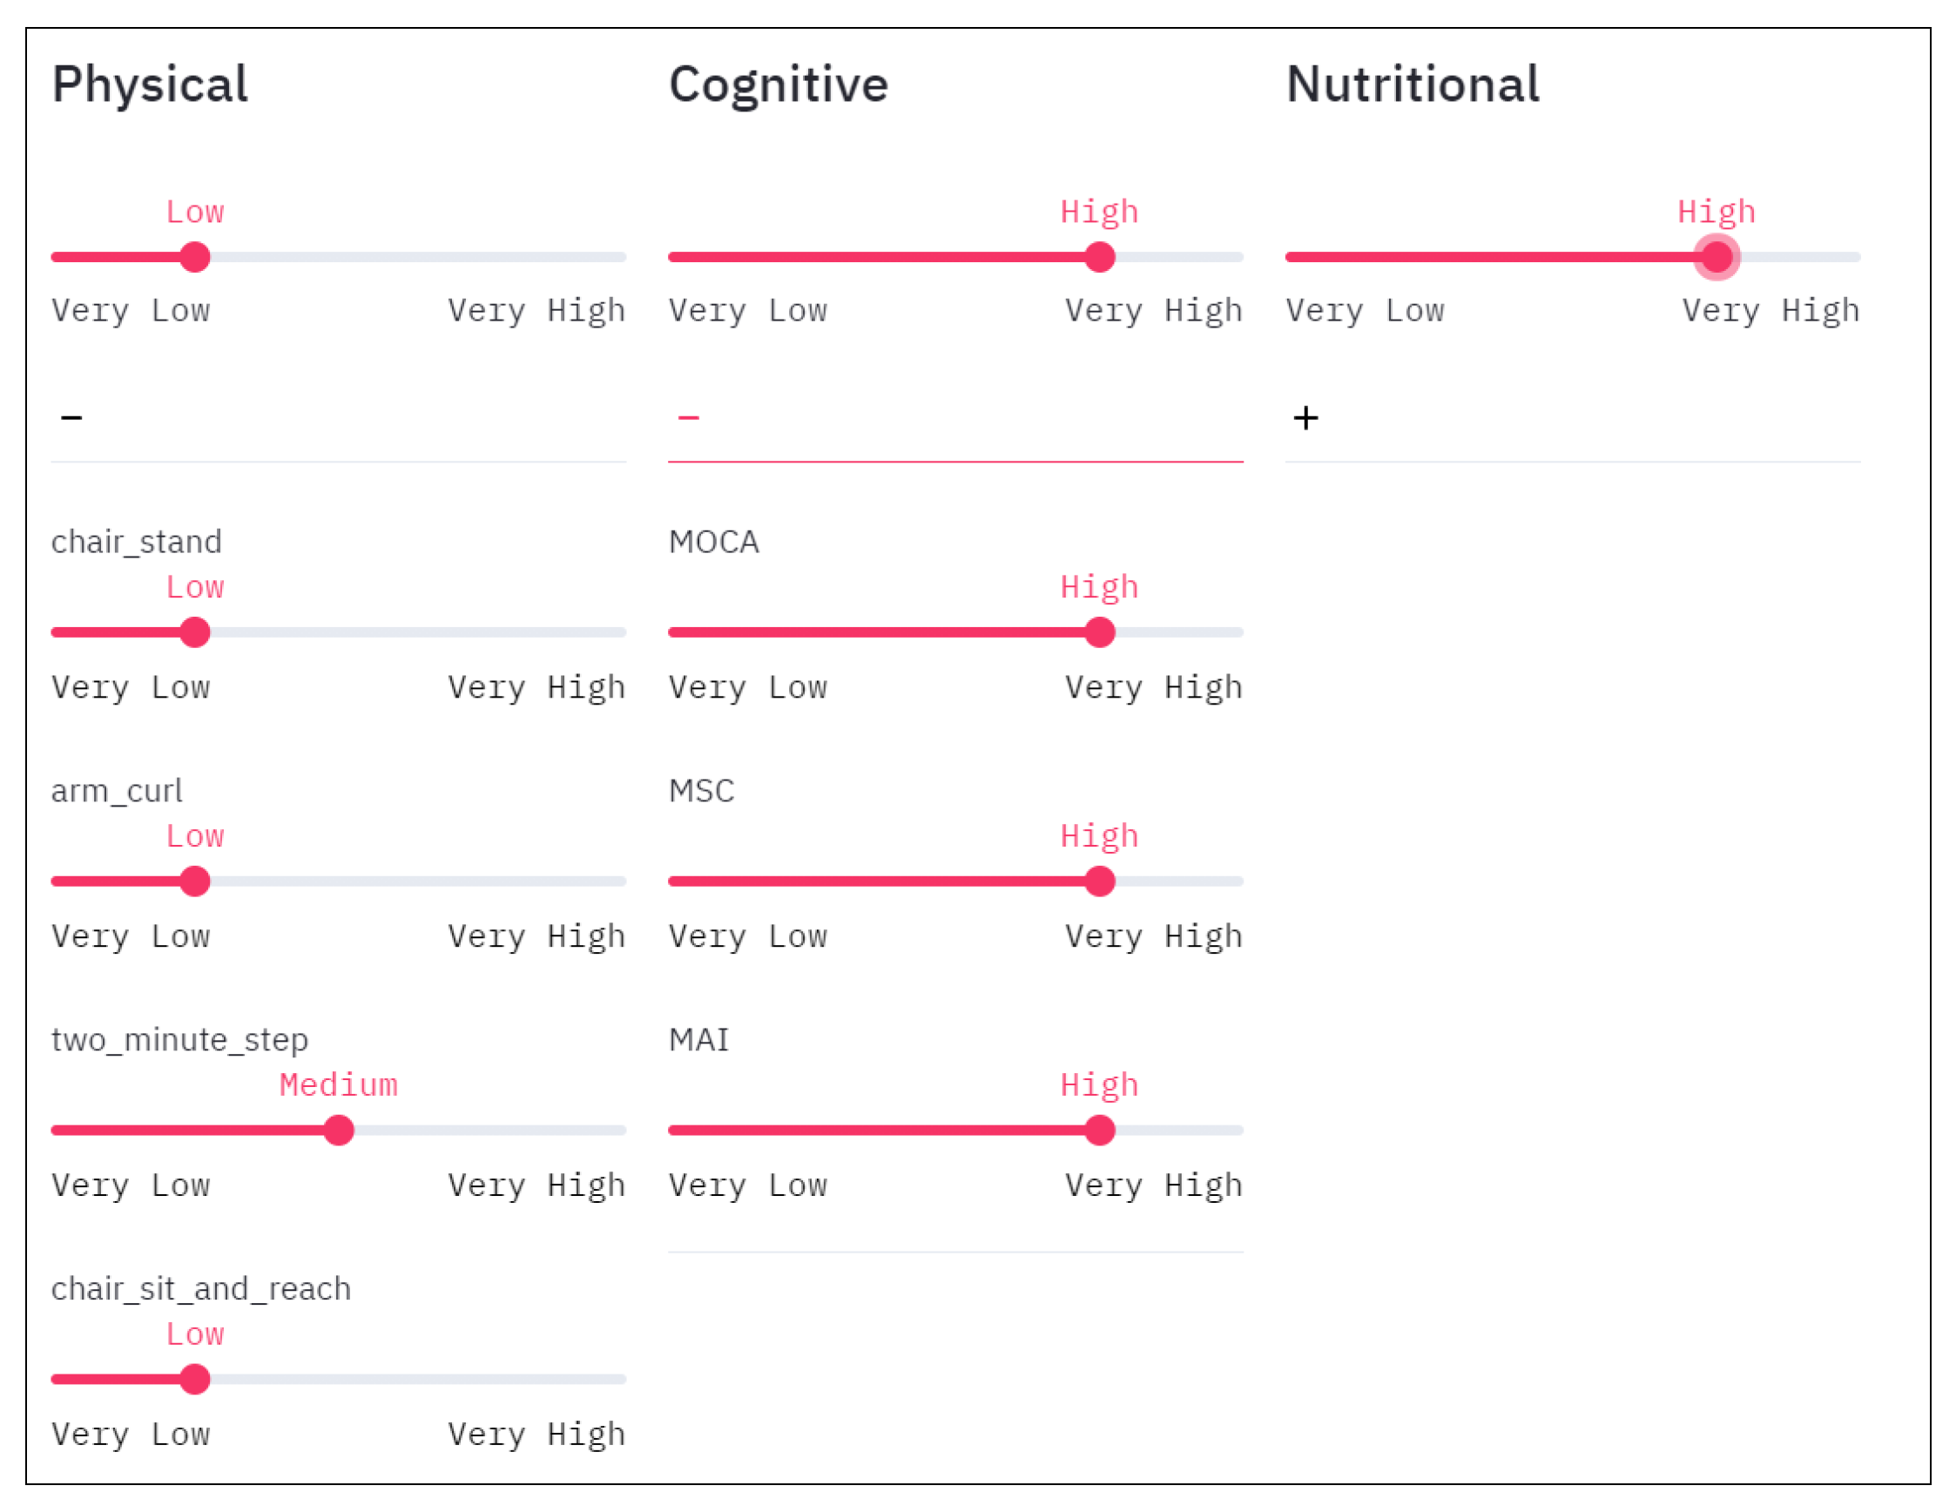Click the chair_sit_and_reach slider handle
The width and height of the screenshot is (1956, 1506).
(195, 1380)
